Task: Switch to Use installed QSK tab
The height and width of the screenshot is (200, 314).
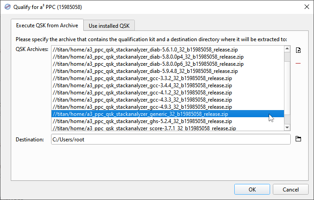Action: tap(109, 26)
